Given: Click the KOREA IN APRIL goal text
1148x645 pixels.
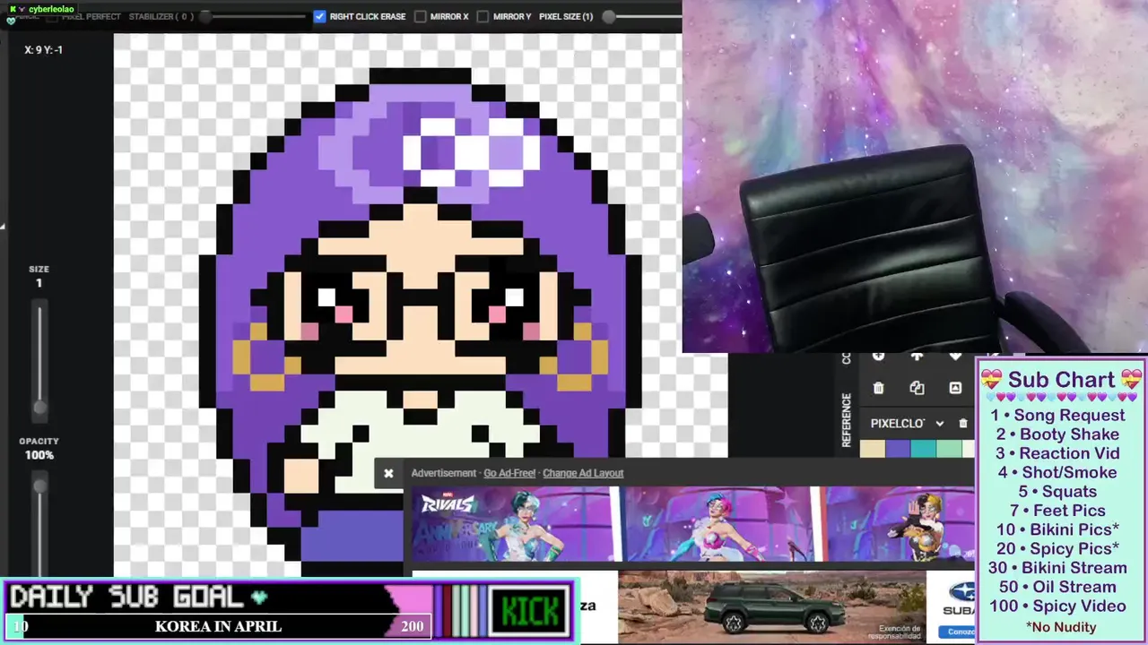Looking at the screenshot, I should (x=218, y=626).
